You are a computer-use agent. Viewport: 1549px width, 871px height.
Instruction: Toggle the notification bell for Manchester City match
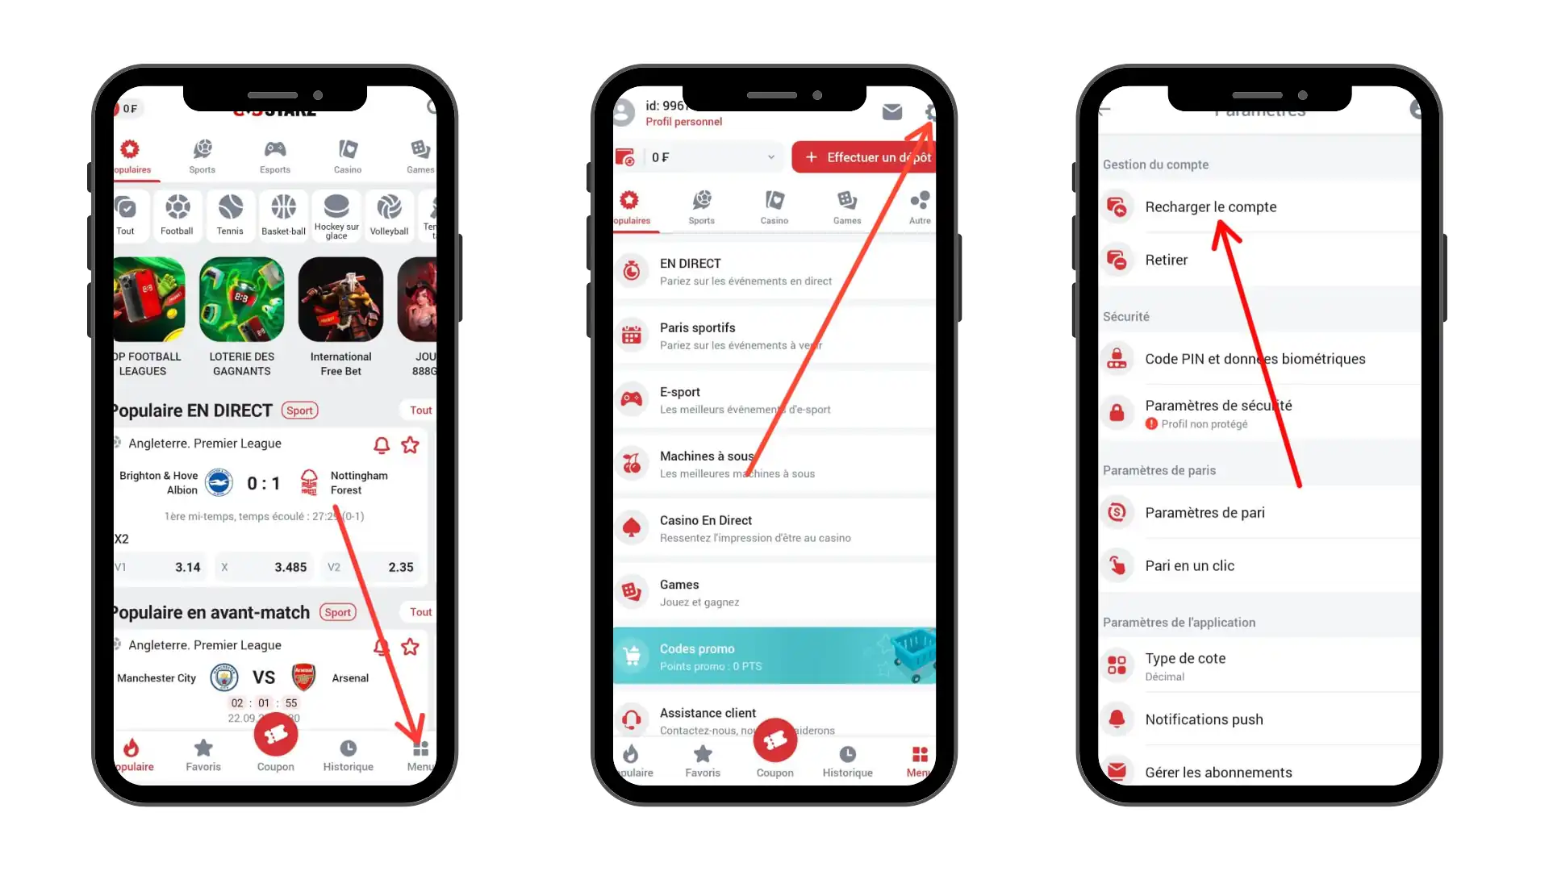coord(381,645)
